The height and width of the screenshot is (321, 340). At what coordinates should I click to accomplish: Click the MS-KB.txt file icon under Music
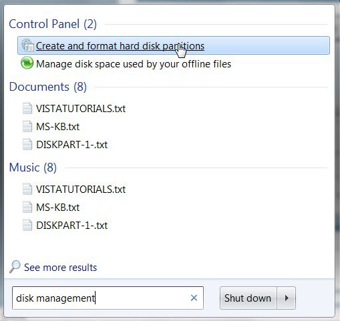[27, 207]
